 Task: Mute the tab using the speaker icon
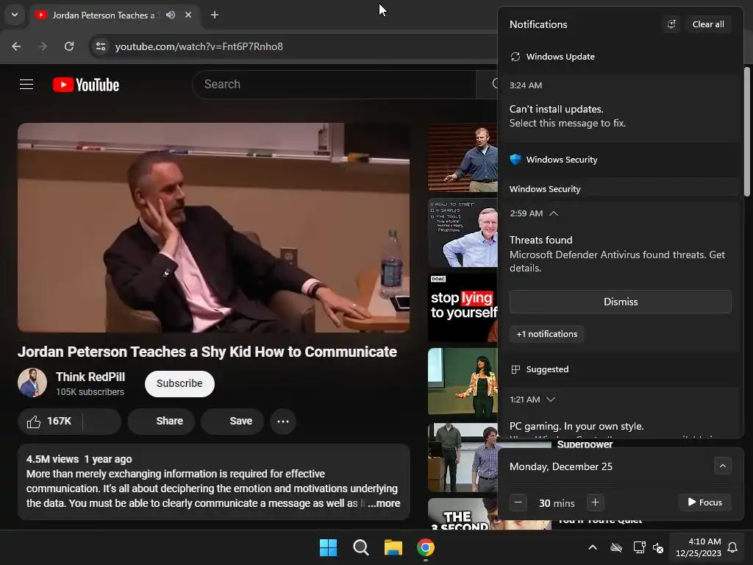coord(171,15)
